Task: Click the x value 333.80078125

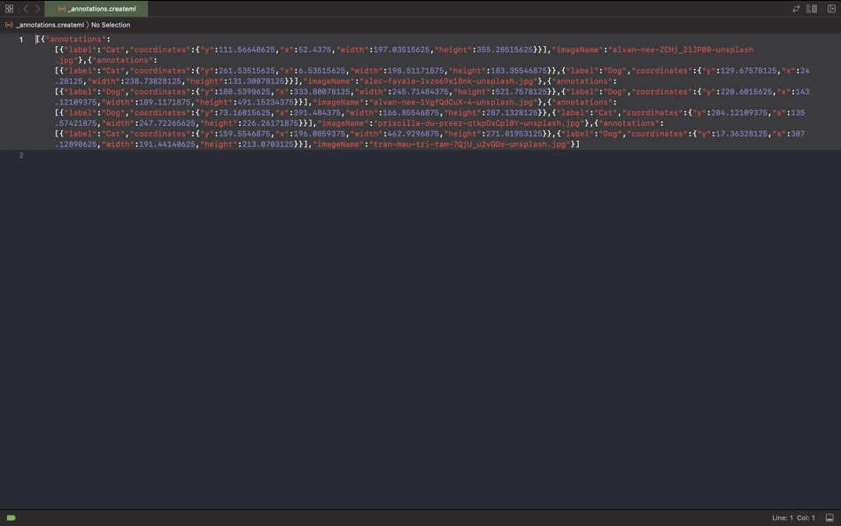Action: point(322,92)
